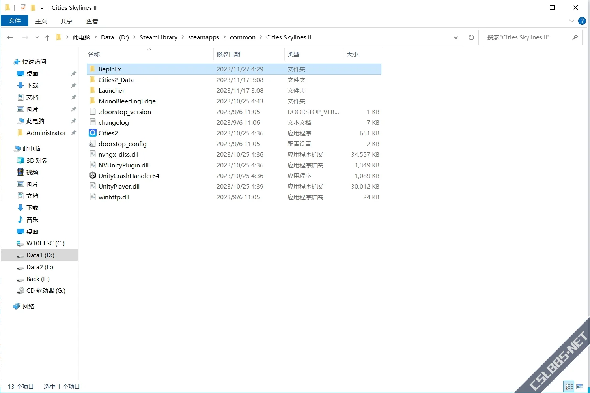Screen dimensions: 590x393
Task: Select the doorstop_config settings file
Action: coord(122,144)
